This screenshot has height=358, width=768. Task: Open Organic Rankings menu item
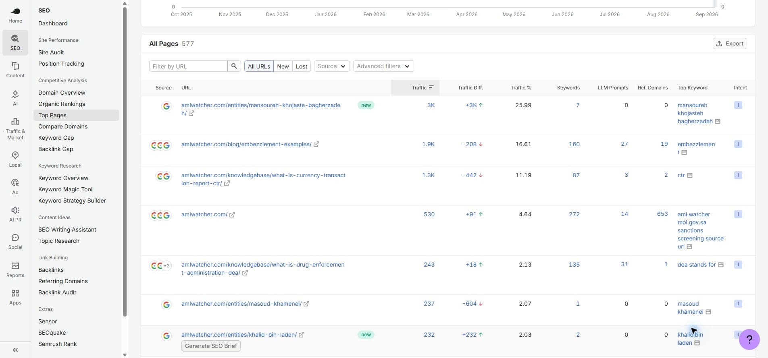62,104
